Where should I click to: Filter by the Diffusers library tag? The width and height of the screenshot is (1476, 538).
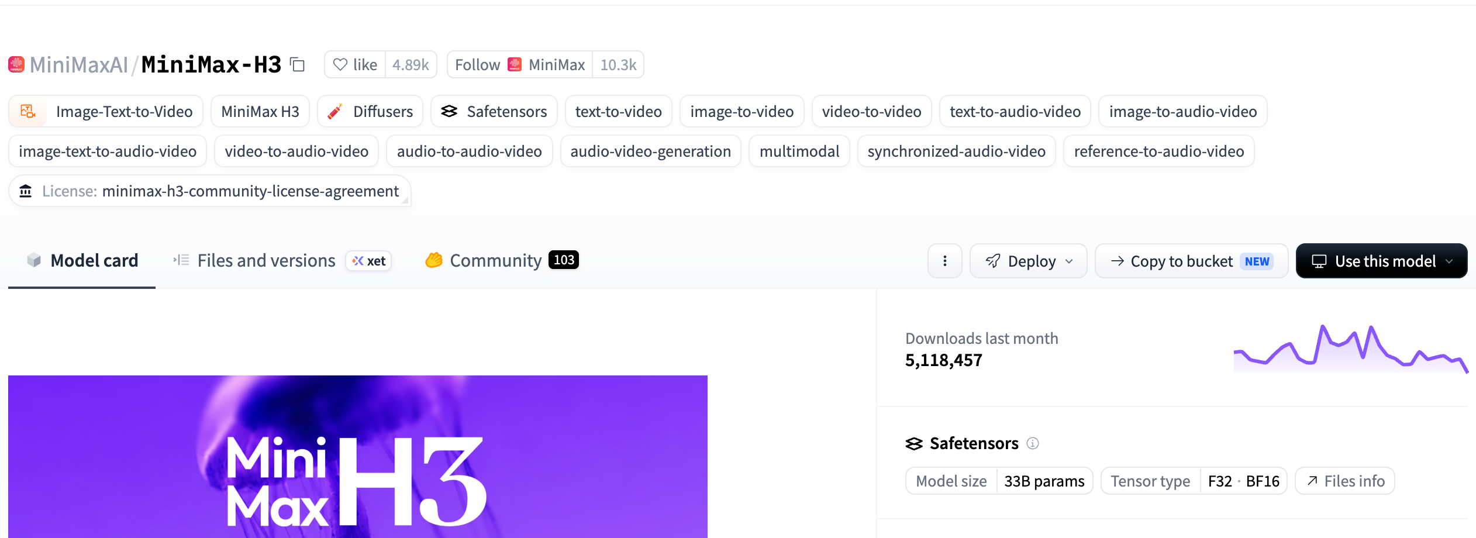370,111
